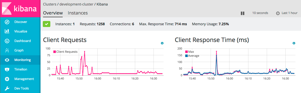301x93 pixels.
Task: Click the green status checkmark icon
Action: (47, 24)
